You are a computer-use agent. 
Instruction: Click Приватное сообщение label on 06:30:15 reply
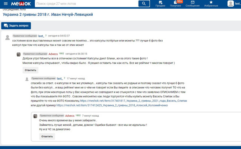point(35,54)
